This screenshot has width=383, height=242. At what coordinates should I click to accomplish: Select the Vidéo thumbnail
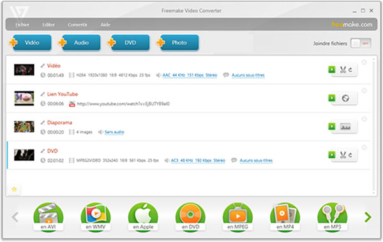[24, 70]
